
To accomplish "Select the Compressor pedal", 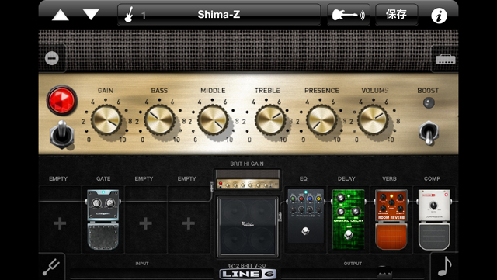I will coord(434,220).
